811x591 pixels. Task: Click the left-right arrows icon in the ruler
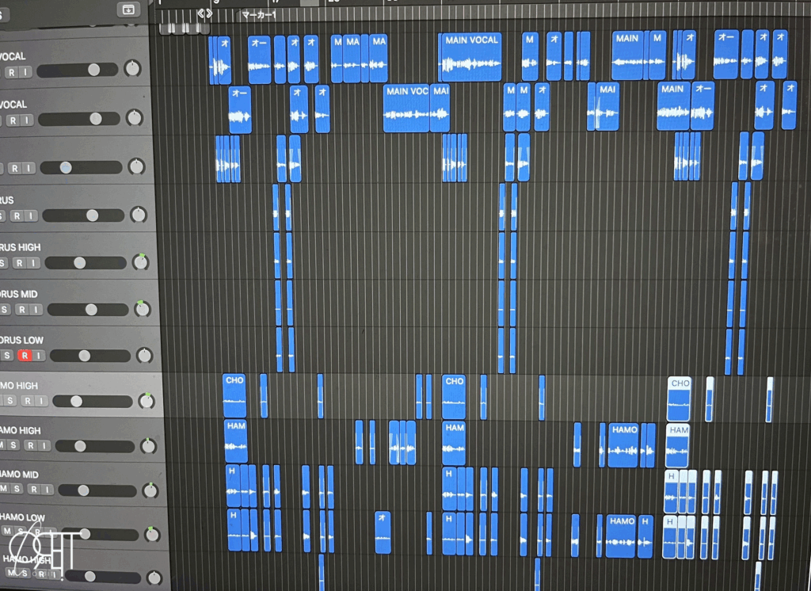(204, 13)
